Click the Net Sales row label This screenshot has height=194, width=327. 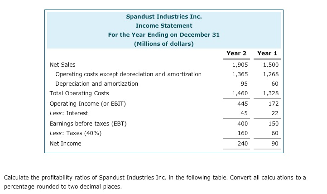tap(63, 64)
